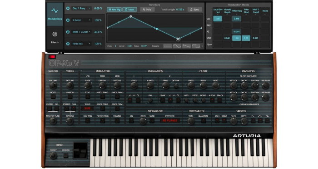Image resolution: width=318 pixels, height=169 pixels.
Task: Select the flat line preset shape
Action: (168, 46)
